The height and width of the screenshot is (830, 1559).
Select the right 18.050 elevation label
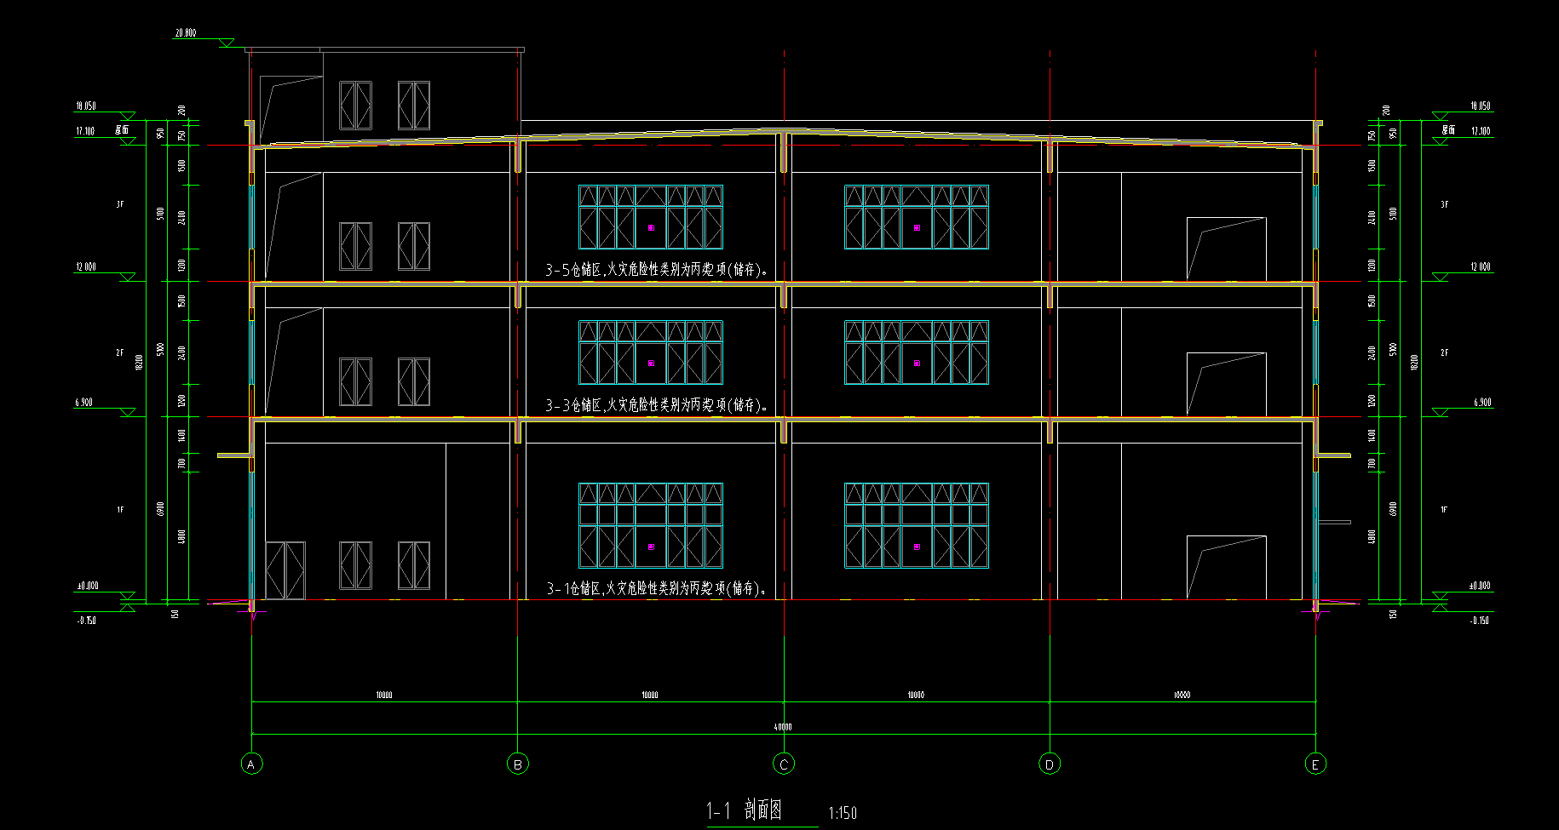click(1481, 106)
